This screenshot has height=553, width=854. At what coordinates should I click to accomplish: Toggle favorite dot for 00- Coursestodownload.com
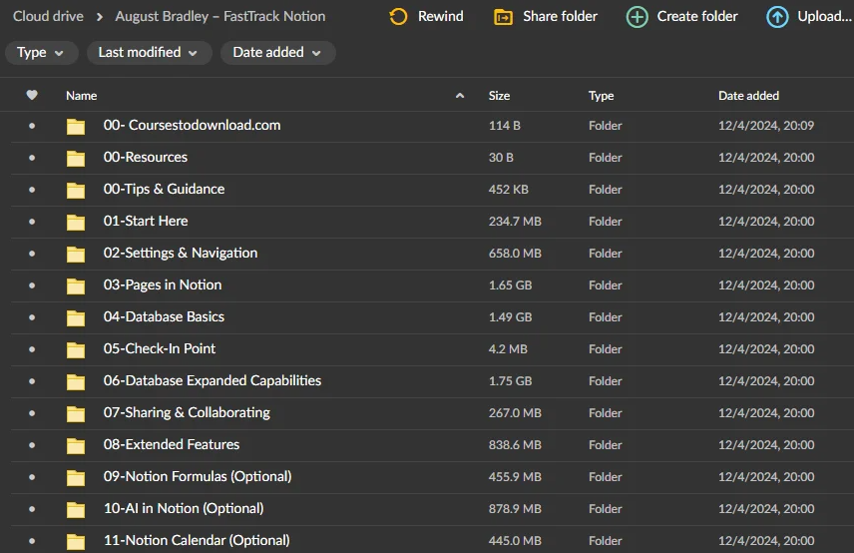(32, 126)
